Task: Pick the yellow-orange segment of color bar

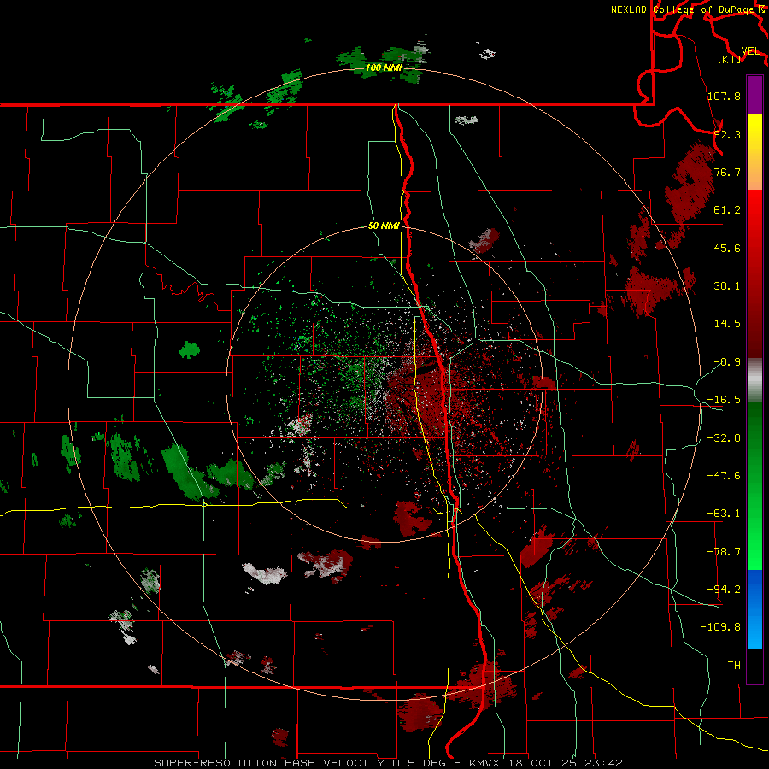Action: [754, 152]
